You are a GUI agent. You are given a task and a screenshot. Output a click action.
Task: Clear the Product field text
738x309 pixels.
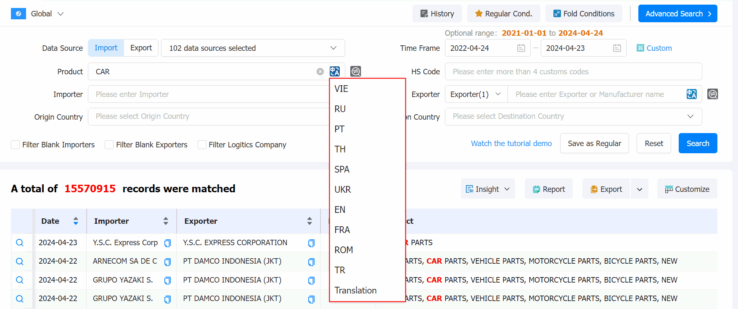tap(320, 72)
